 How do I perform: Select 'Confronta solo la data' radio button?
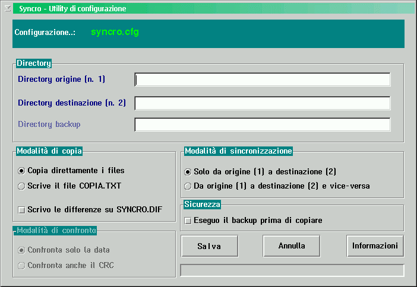[x=22, y=250]
